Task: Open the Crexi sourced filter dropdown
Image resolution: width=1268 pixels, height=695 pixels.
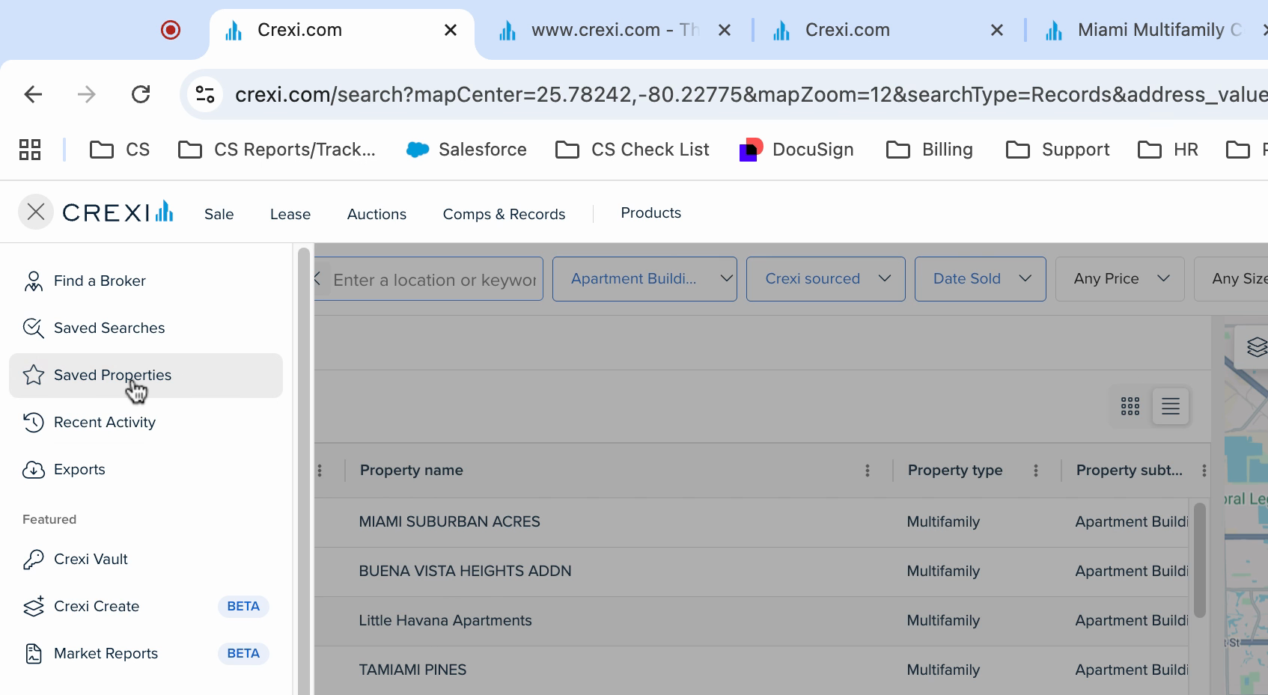Action: coord(826,279)
